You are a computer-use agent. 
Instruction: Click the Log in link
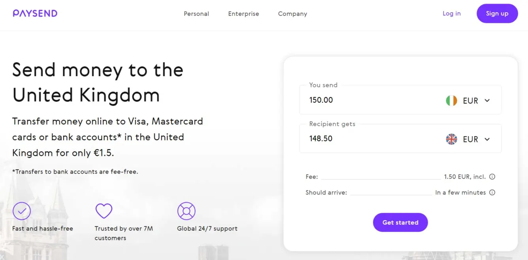coord(451,13)
